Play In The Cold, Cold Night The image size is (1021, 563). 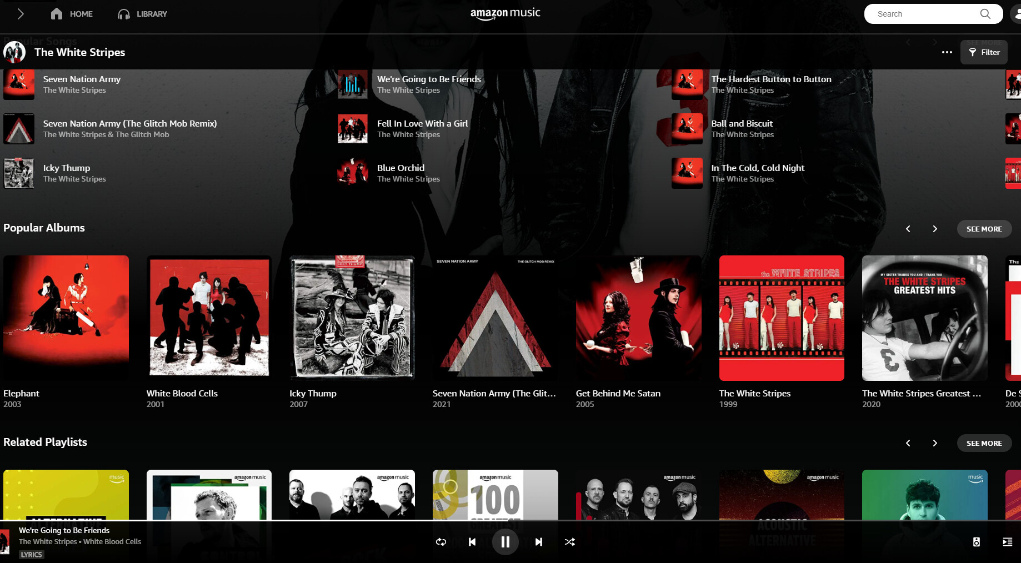[x=758, y=168]
